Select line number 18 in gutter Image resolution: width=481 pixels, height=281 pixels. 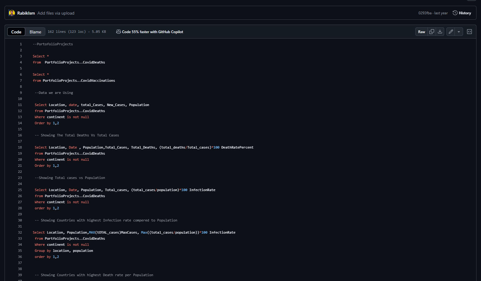point(20,147)
